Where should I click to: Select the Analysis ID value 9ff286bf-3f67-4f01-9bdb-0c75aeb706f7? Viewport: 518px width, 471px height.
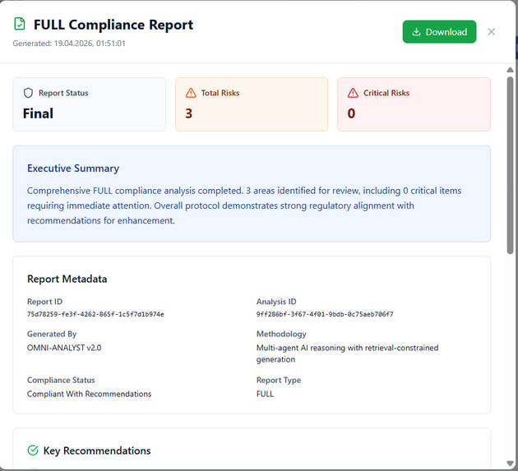pos(325,314)
